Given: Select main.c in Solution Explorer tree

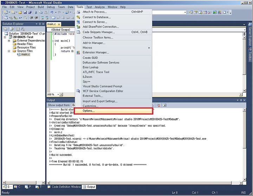Looking at the screenshot, I should coord(26,55).
